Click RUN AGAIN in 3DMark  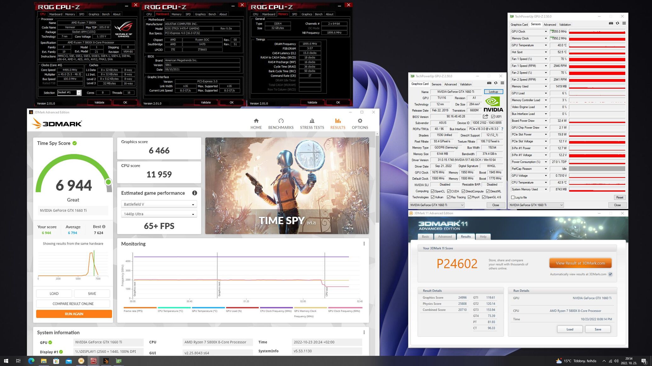[74, 314]
